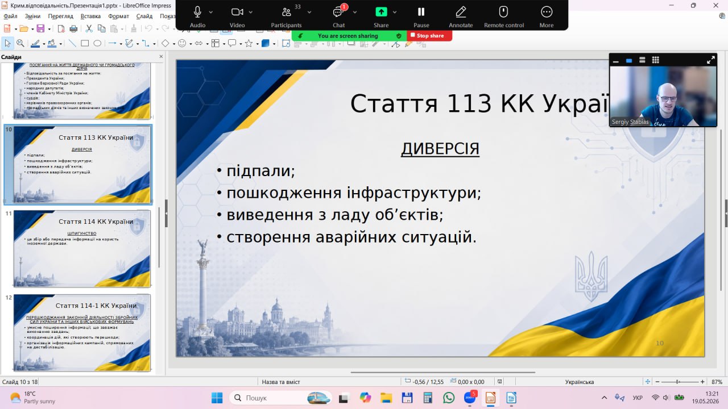Expand the Save button dropdown arrow
The height and width of the screenshot is (409, 728).
pyautogui.click(x=48, y=28)
